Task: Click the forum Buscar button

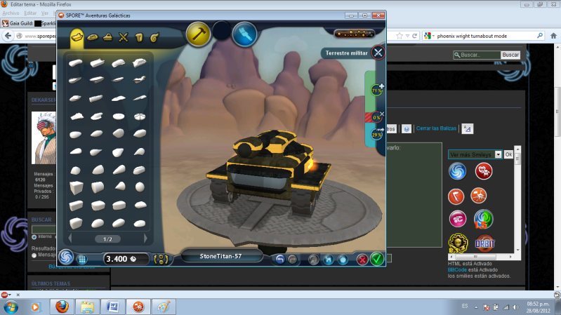Action: click(510, 55)
